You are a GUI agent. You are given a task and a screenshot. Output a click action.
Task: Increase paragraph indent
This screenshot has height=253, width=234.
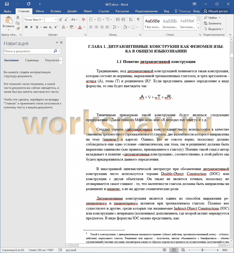coord(123,20)
